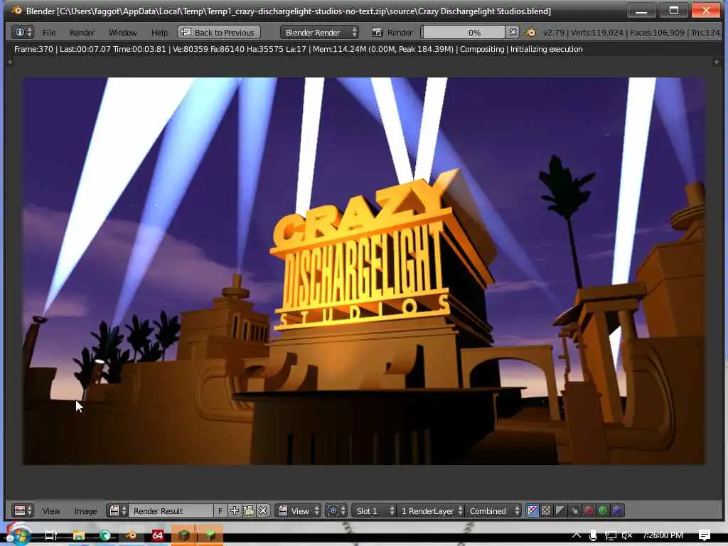Click the open image folder icon
This screenshot has width=728, height=546.
(249, 510)
